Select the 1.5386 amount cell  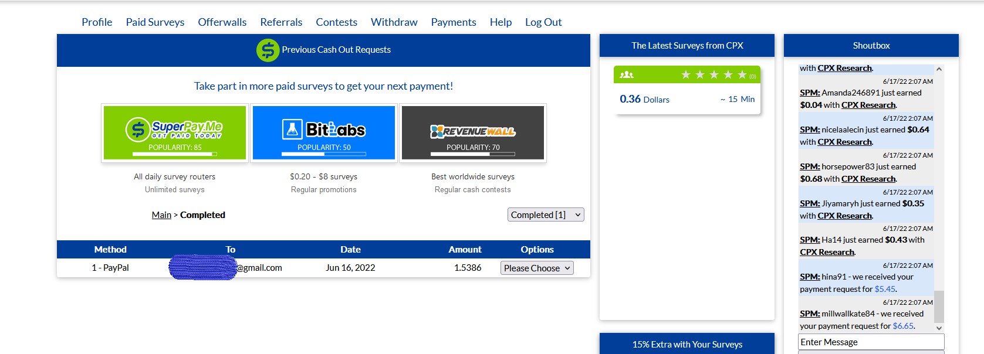[468, 268]
